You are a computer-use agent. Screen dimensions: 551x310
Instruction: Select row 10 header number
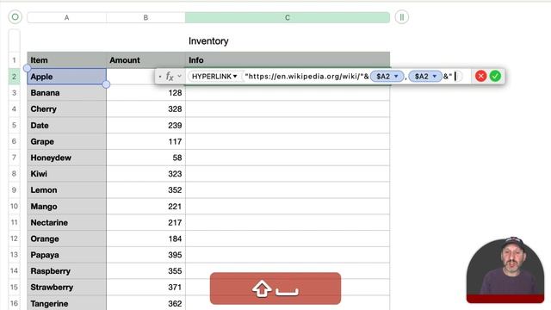[x=14, y=207]
